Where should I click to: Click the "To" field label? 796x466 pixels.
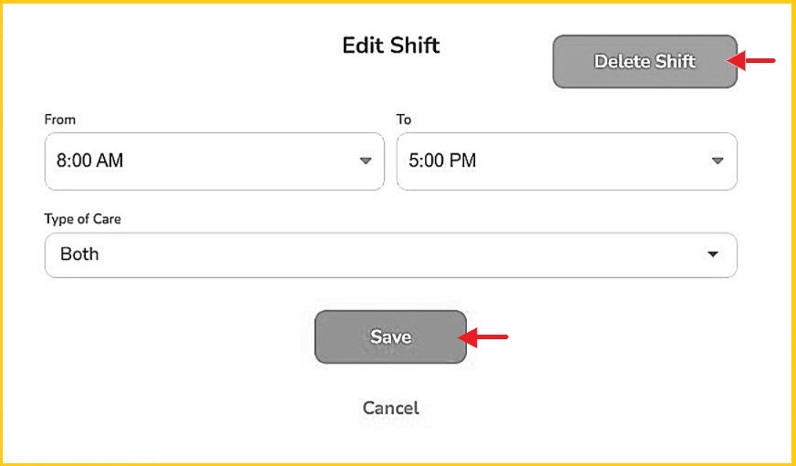(x=404, y=119)
